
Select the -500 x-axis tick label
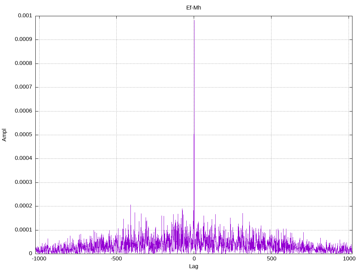pyautogui.click(x=116, y=259)
